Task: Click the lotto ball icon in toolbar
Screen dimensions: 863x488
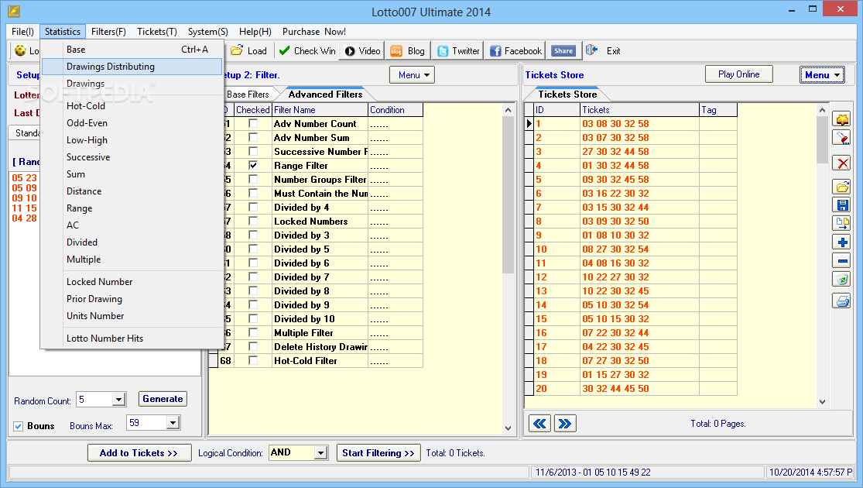Action: [20, 50]
